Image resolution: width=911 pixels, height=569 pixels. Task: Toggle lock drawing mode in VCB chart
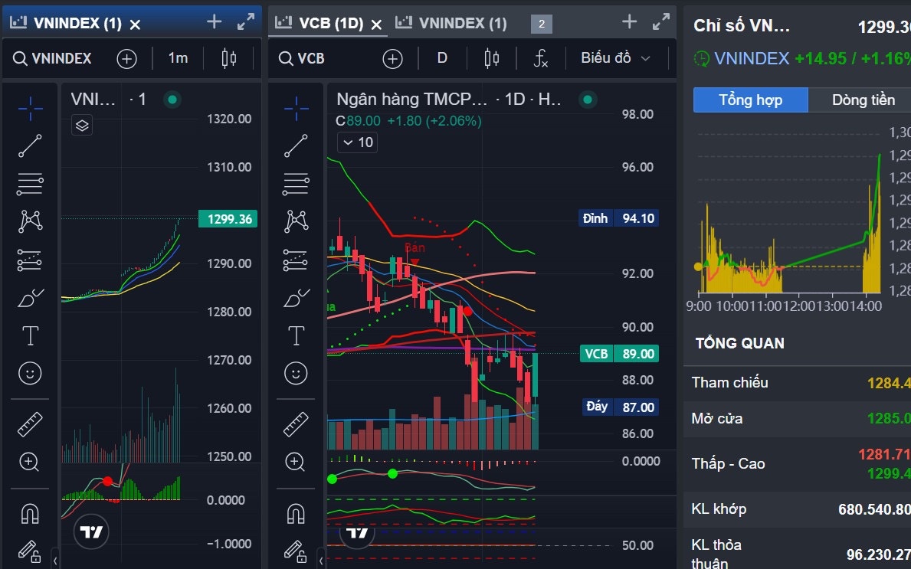point(295,551)
